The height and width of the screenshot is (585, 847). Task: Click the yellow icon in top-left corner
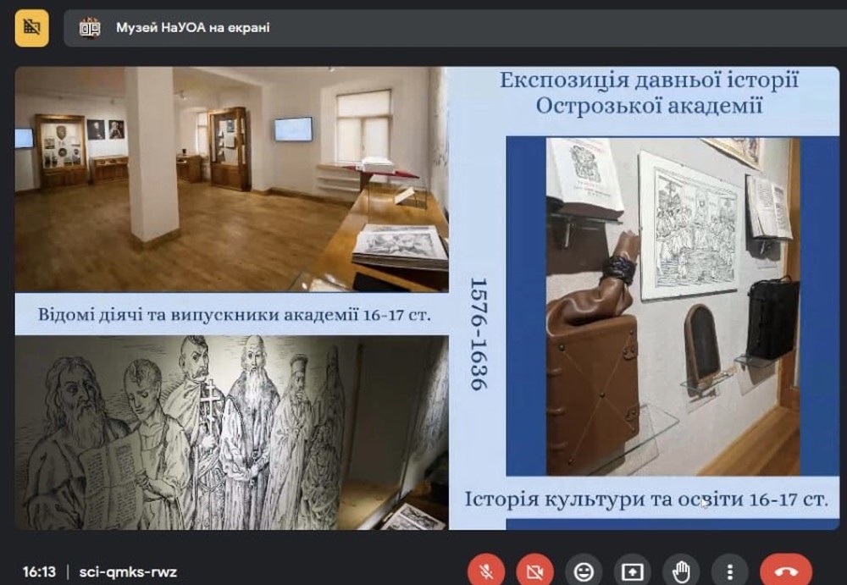click(32, 27)
